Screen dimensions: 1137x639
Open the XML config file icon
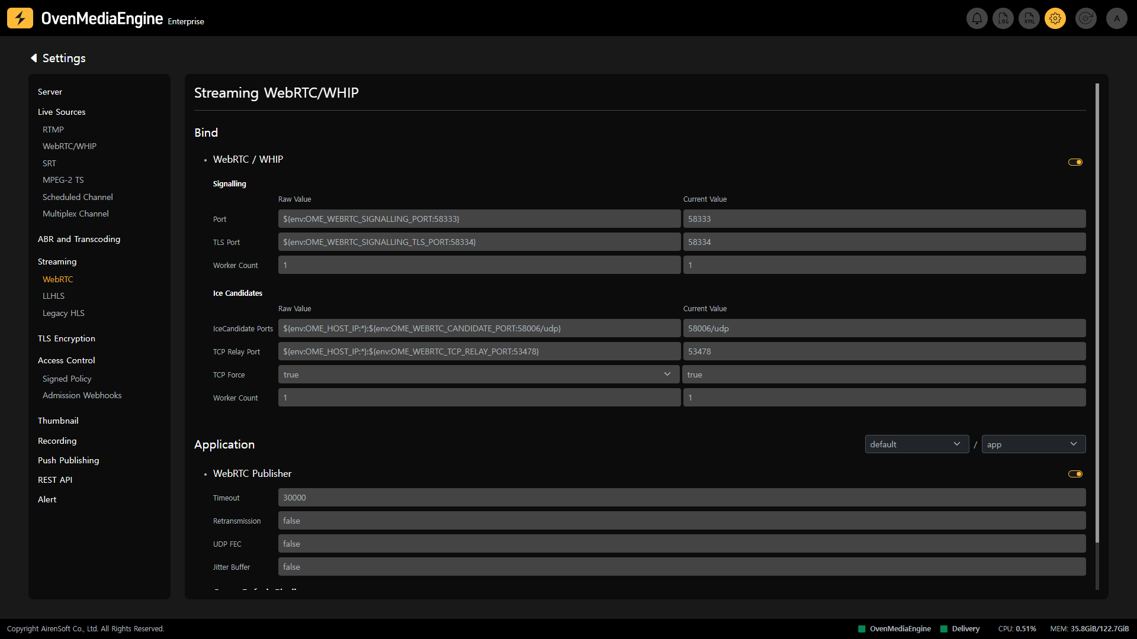[1029, 18]
